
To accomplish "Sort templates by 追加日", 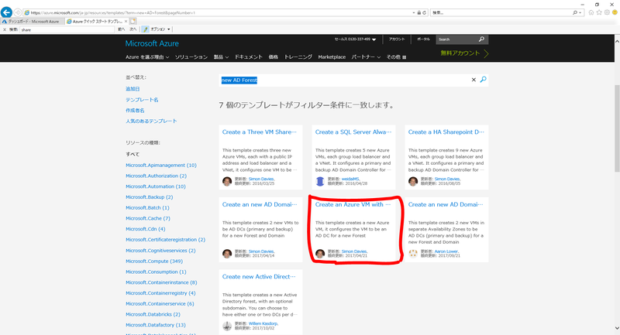I will coord(133,89).
